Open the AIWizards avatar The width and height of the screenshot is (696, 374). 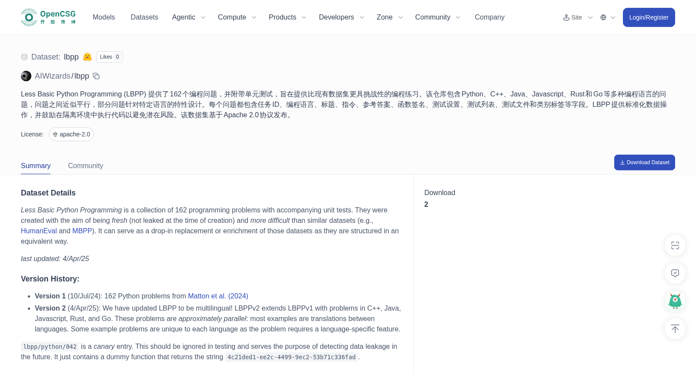26,76
